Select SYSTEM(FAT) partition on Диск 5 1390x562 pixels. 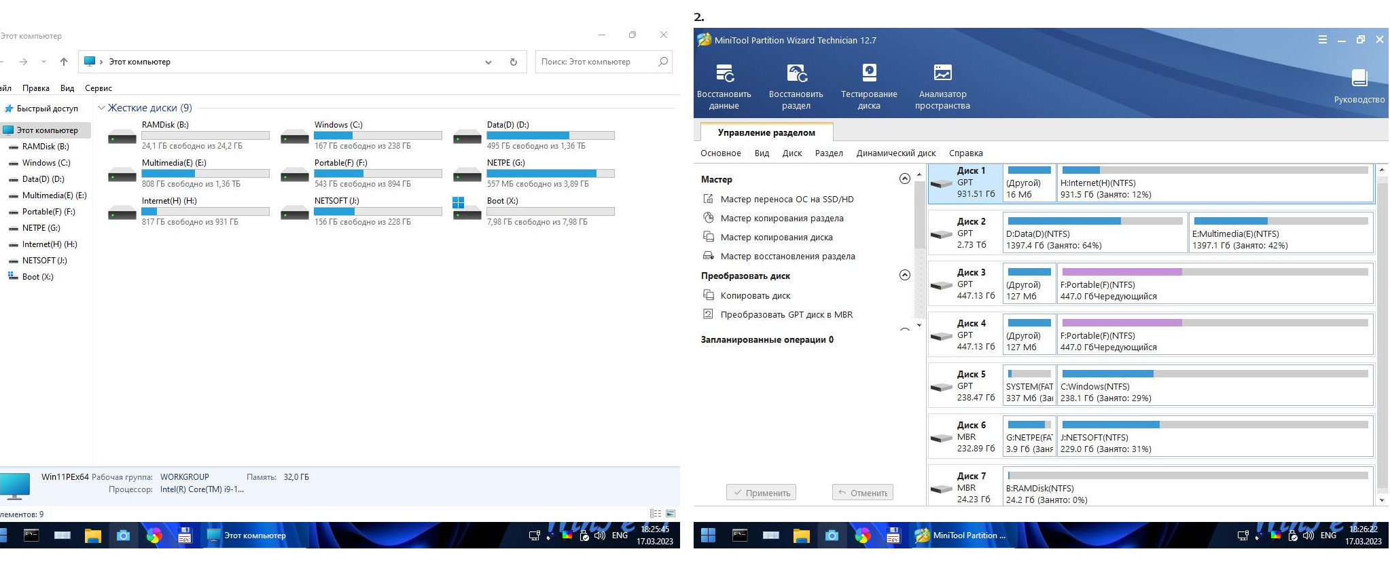click(1029, 386)
